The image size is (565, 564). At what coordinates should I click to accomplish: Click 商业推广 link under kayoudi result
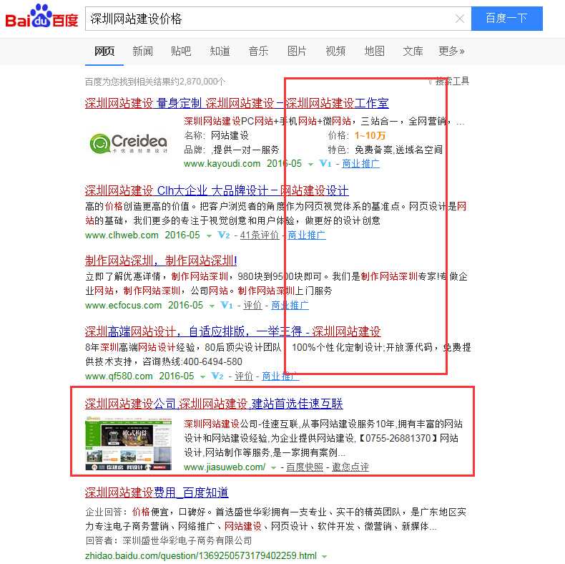pos(360,164)
